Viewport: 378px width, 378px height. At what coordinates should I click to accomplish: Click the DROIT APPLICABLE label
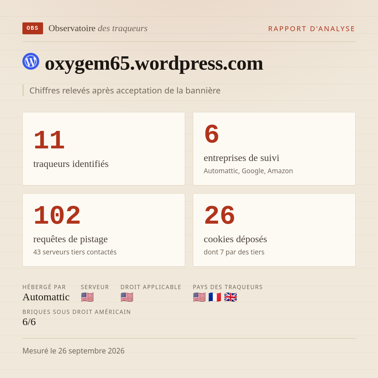pos(151,287)
